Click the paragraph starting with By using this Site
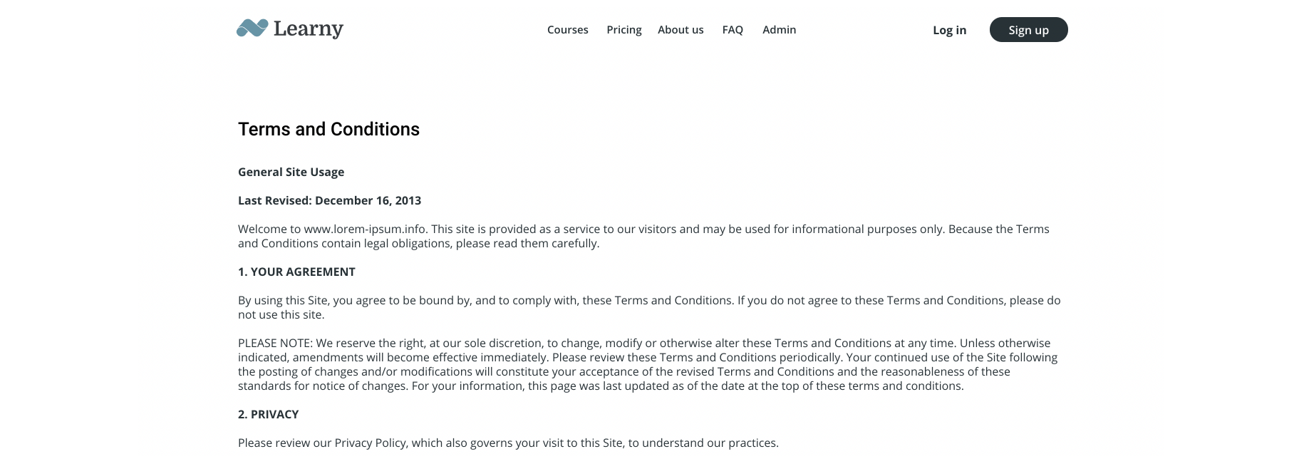 click(649, 307)
